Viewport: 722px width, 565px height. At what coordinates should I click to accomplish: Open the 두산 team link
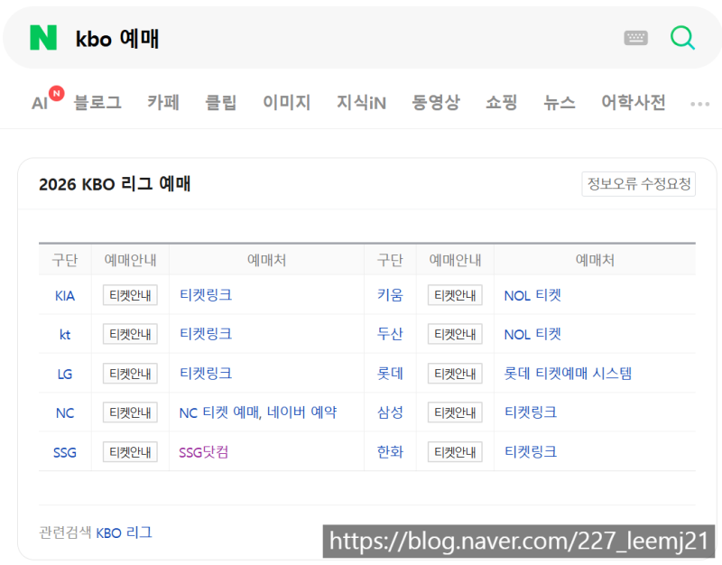390,334
